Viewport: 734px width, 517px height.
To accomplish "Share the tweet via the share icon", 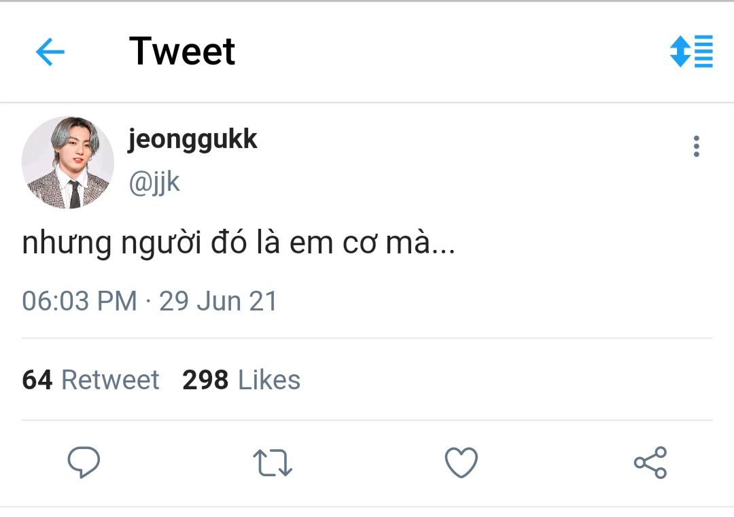I will click(x=650, y=463).
